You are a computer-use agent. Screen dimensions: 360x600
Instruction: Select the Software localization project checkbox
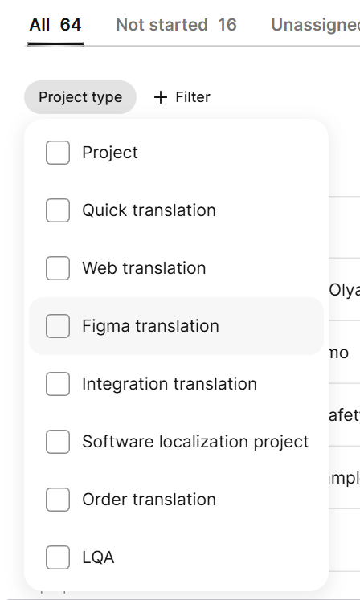(x=58, y=442)
